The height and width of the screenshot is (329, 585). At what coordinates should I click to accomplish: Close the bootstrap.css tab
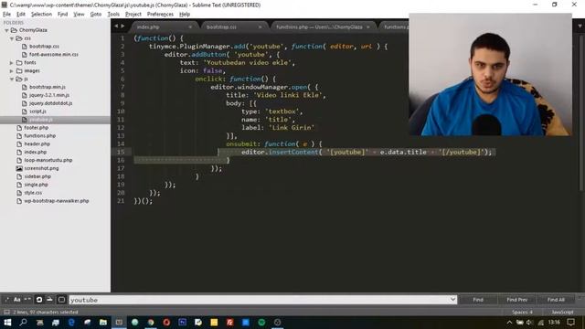[x=260, y=27]
